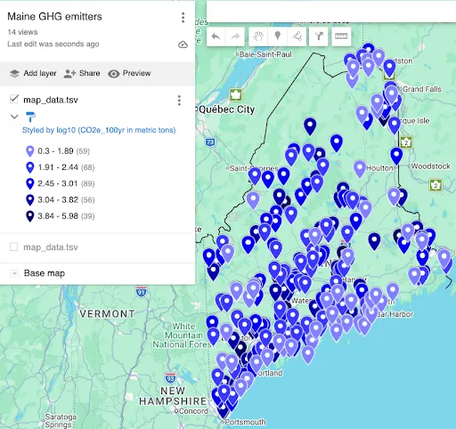Click the Share button
Image resolution: width=456 pixels, height=429 pixels.
(82, 73)
